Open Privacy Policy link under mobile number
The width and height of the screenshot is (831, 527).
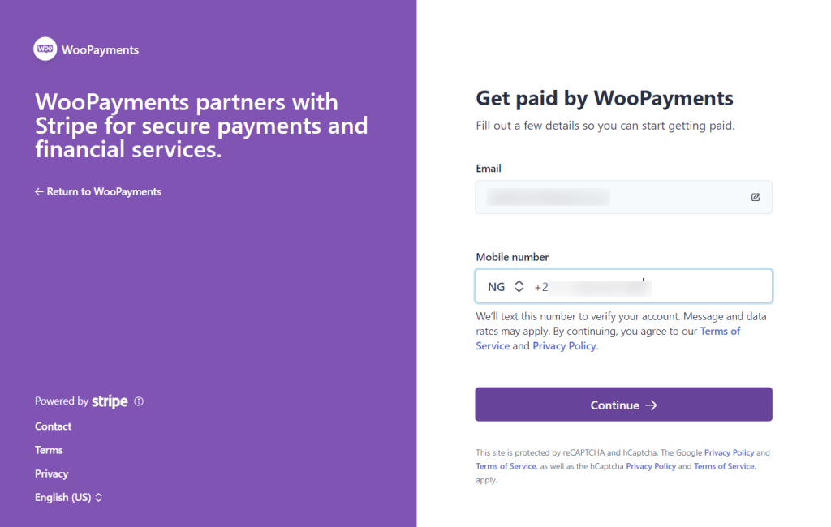coord(564,346)
